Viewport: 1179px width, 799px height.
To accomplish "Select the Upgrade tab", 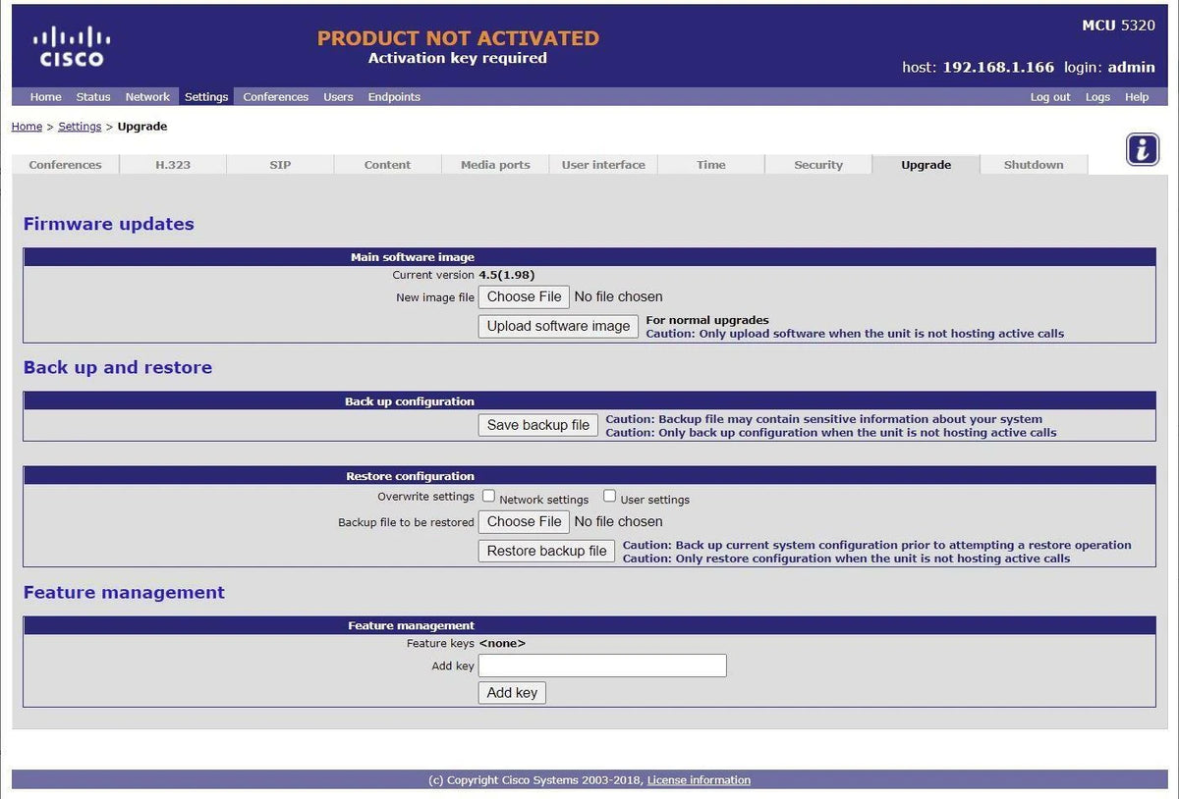I will coord(926,165).
